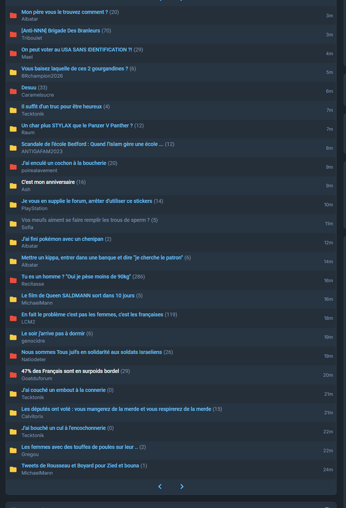
Task: Open the profile of author Goatduforum
Action: point(37,379)
